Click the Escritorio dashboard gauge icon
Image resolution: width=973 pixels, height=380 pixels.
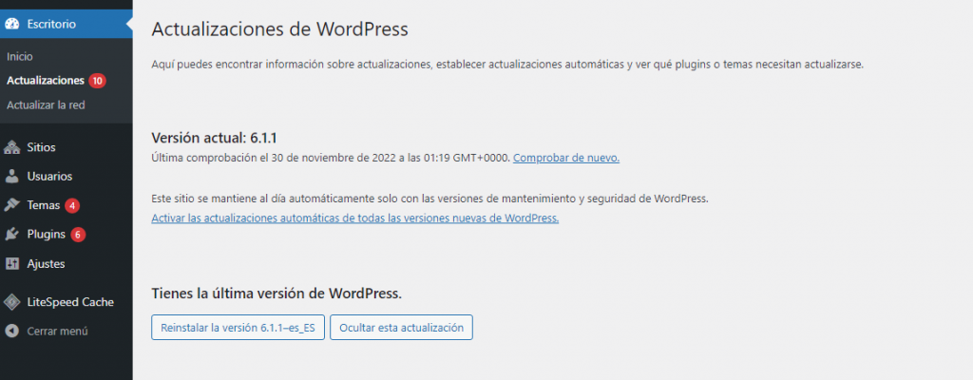(x=11, y=24)
